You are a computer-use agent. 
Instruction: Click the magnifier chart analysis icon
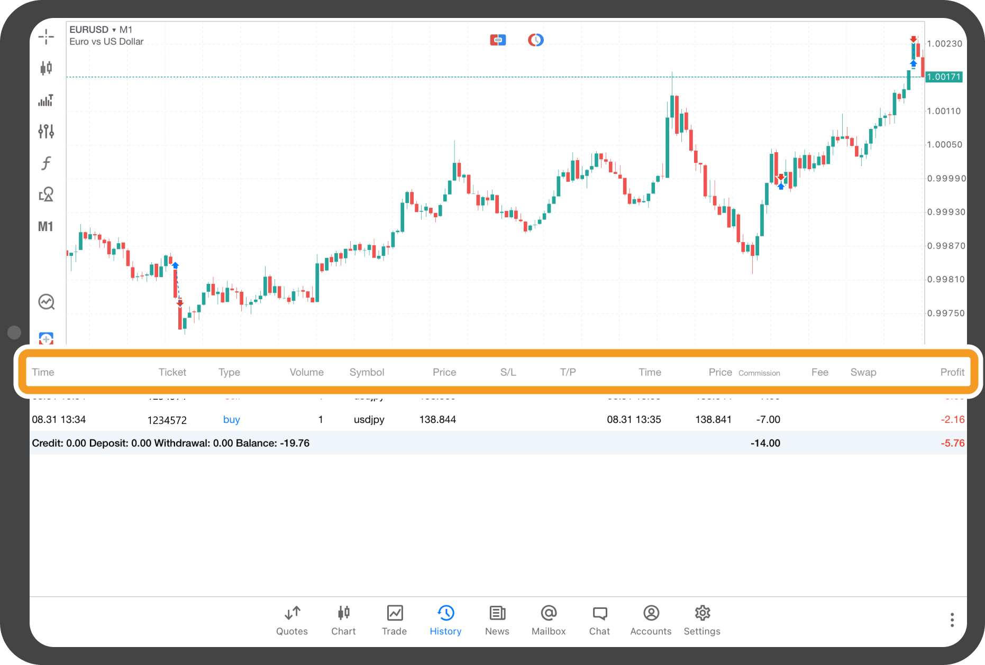pyautogui.click(x=47, y=302)
